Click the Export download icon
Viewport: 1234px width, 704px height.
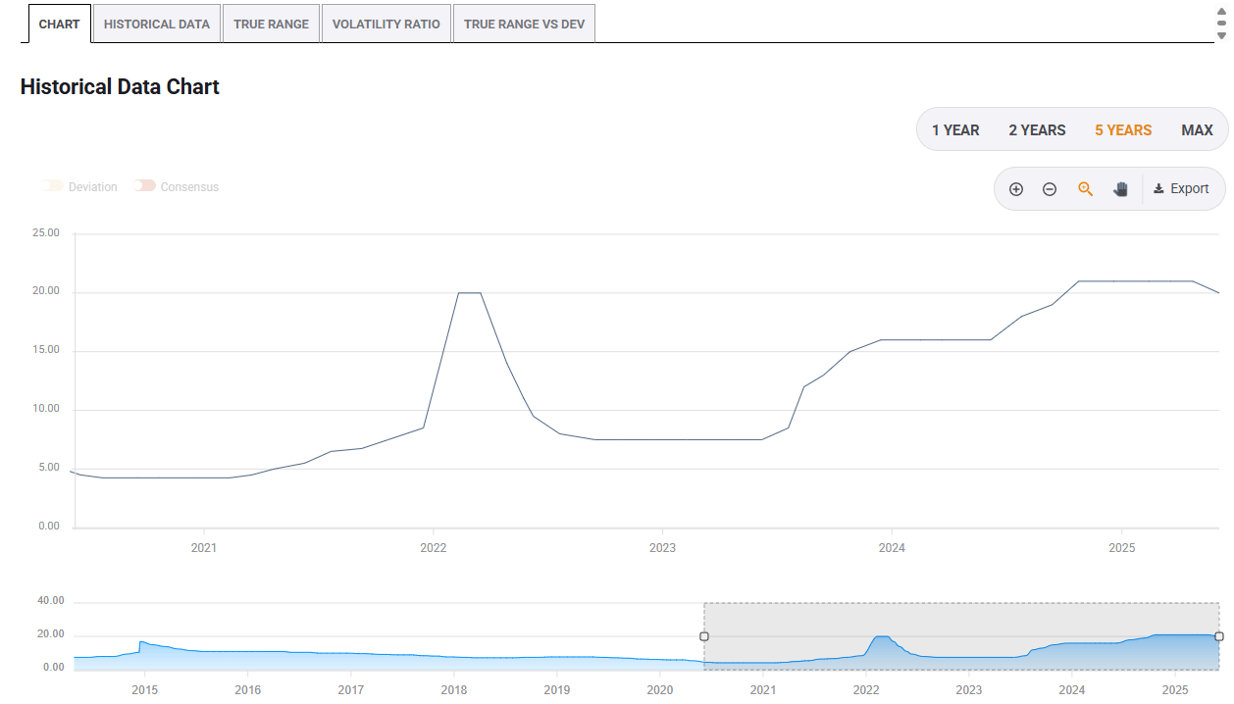1162,188
